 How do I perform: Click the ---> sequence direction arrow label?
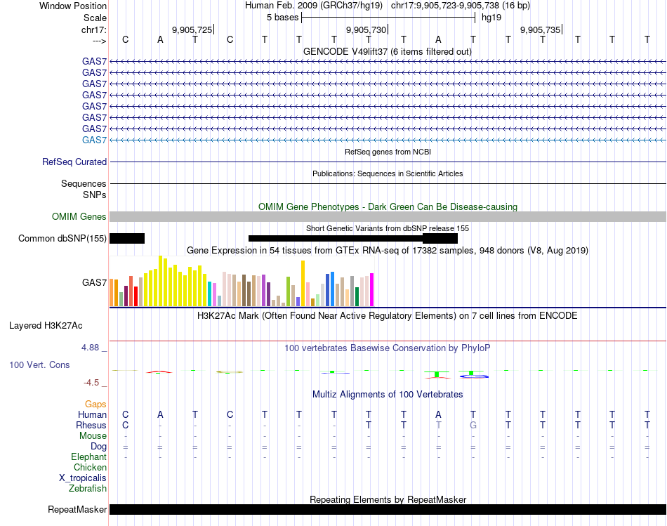(99, 41)
